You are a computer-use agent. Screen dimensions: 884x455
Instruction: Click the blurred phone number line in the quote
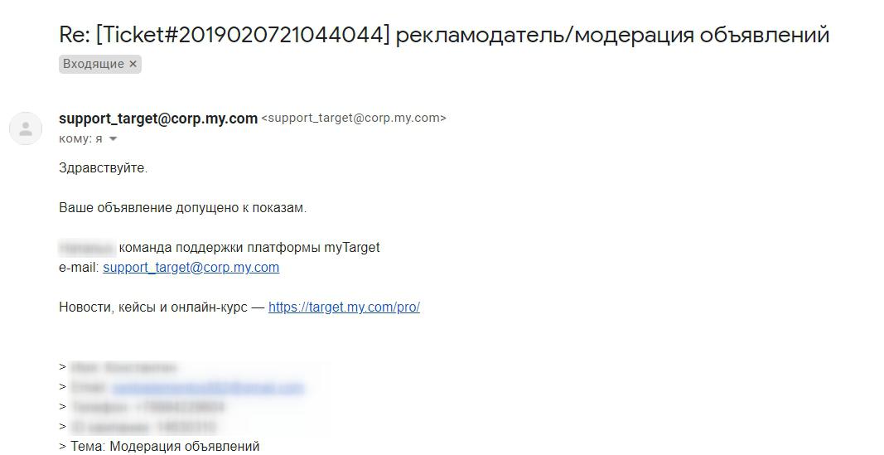147,407
